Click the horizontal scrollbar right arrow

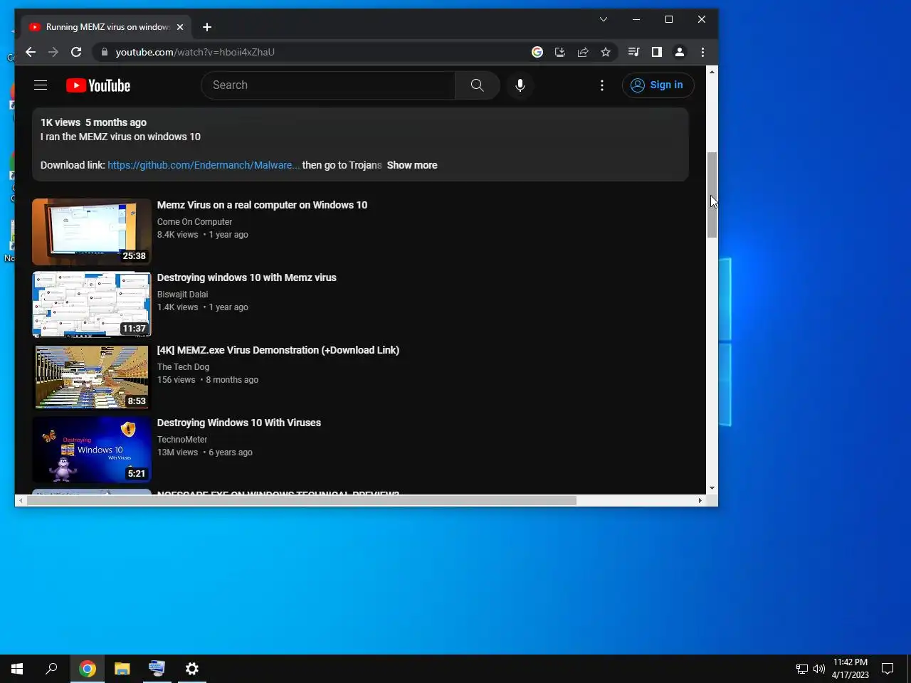click(x=700, y=500)
